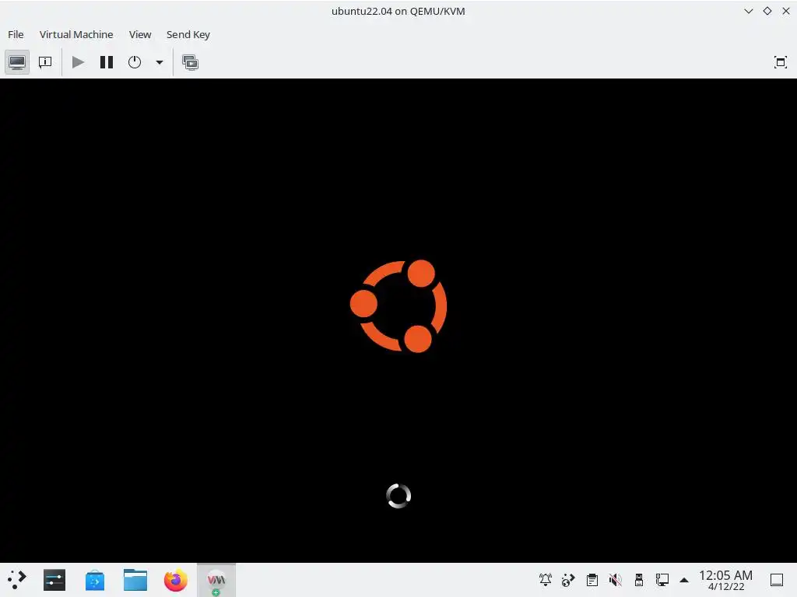
Task: Open the clock showing 12:05 AM
Action: (x=726, y=580)
